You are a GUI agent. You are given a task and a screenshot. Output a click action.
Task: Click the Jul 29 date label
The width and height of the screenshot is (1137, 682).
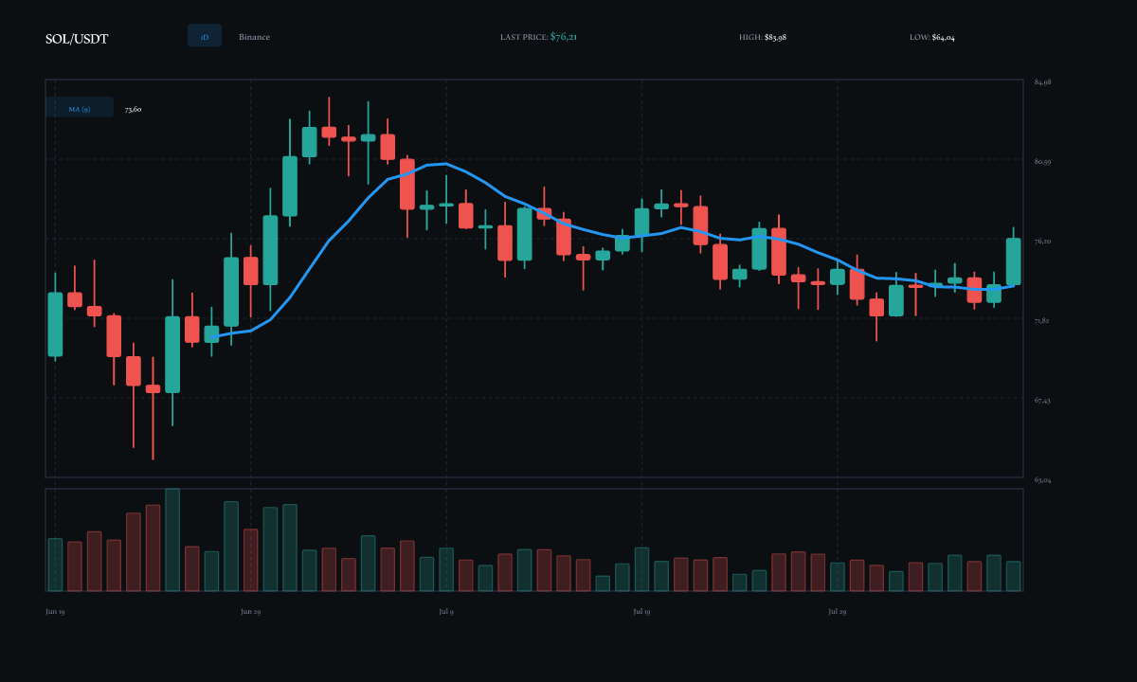click(838, 612)
